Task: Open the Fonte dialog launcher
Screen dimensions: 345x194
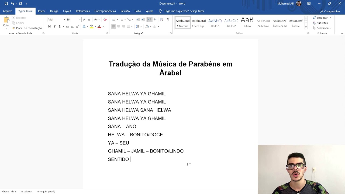Action: (108, 33)
